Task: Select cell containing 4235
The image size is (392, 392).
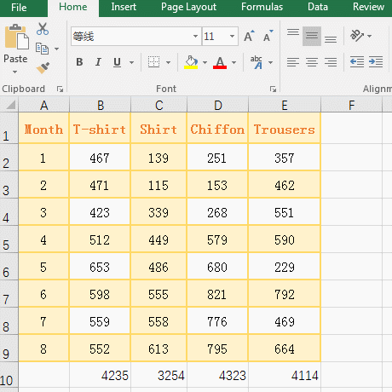Action: tap(100, 375)
